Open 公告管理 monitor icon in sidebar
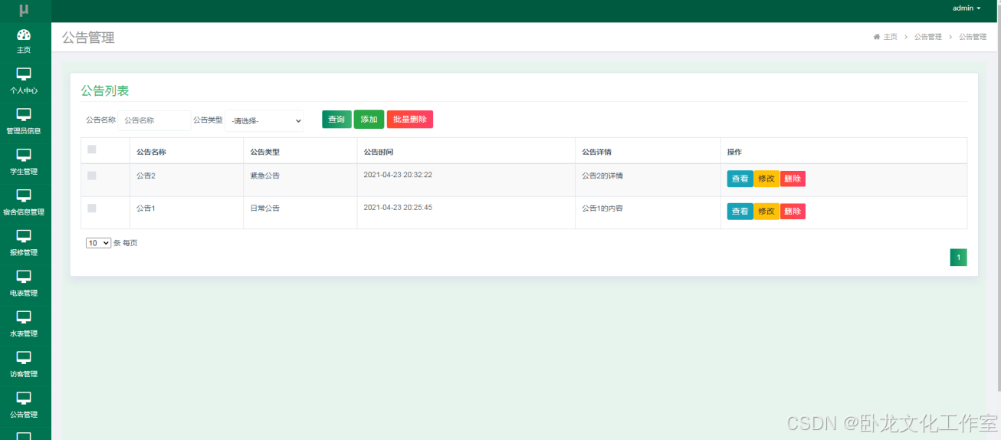The height and width of the screenshot is (440, 1001). coord(24,399)
